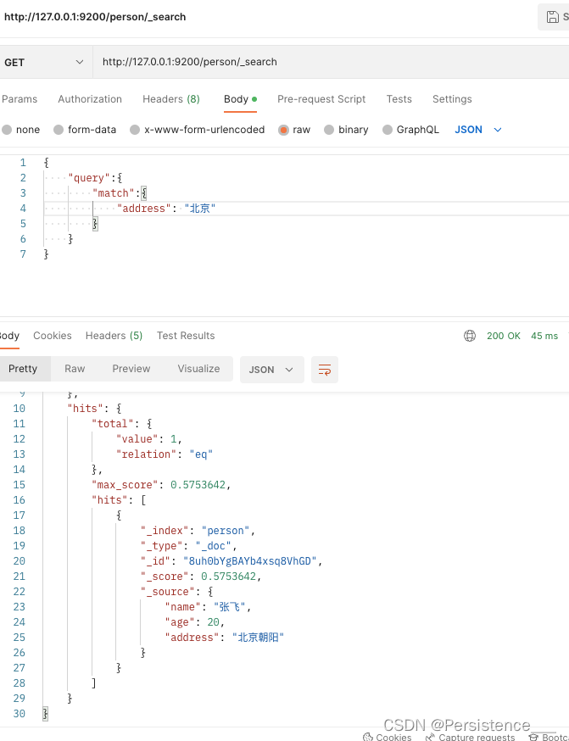The image size is (569, 741).
Task: Click the "address": "北京" line in request editor
Action: click(x=166, y=209)
